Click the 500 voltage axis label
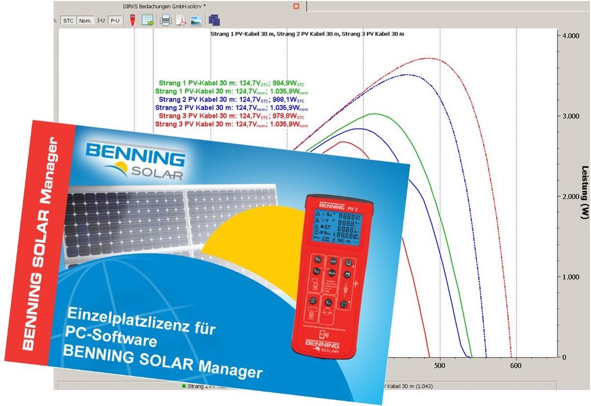Viewport: 591px width, 406px height. pyautogui.click(x=440, y=366)
